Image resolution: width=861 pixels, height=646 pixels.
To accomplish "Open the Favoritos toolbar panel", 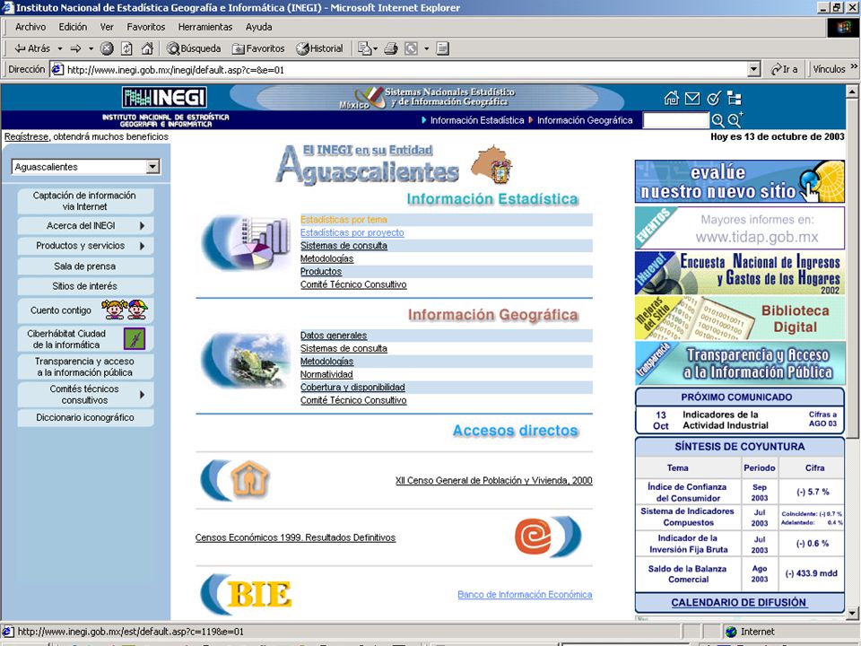I will [258, 48].
